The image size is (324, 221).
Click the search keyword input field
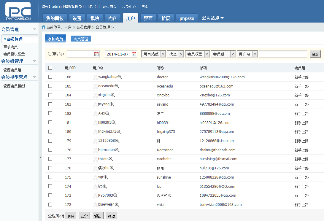pos(283,54)
